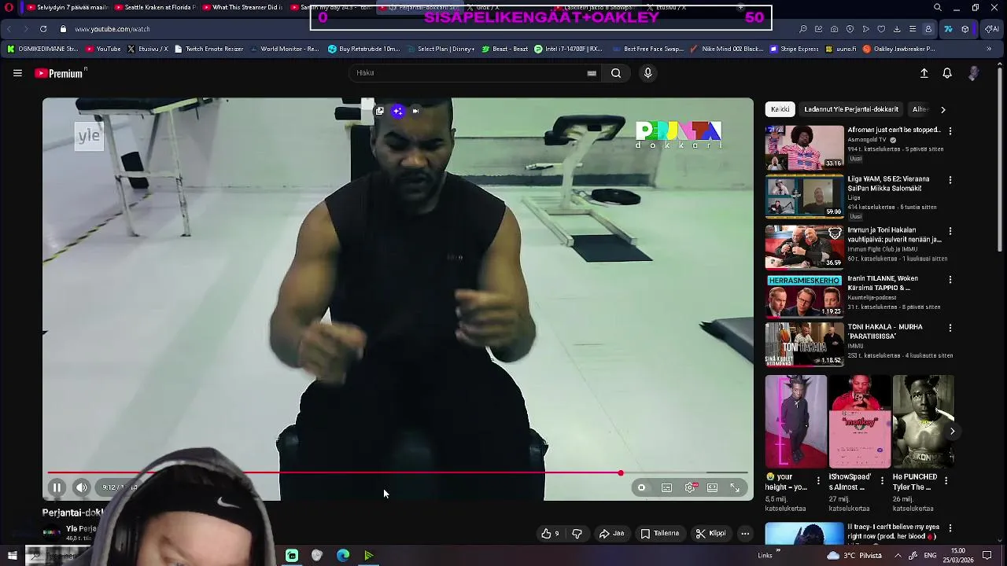The width and height of the screenshot is (1007, 566).
Task: Click the magnifier search button
Action: tap(616, 73)
